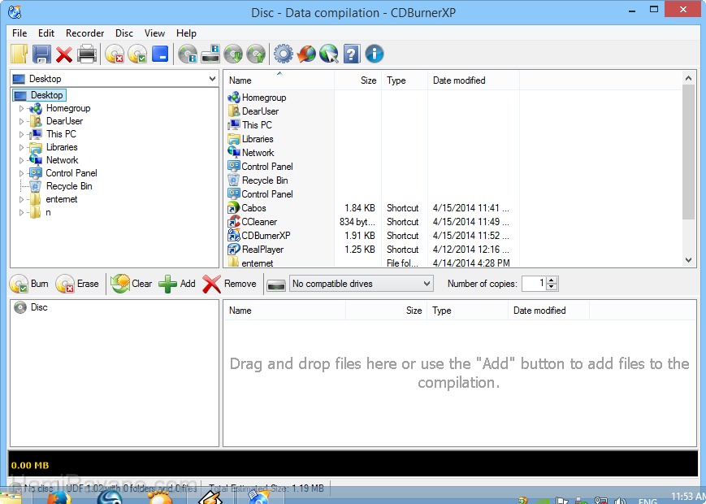This screenshot has width=706, height=504.
Task: Click the blue square toolbar icon
Action: point(160,54)
